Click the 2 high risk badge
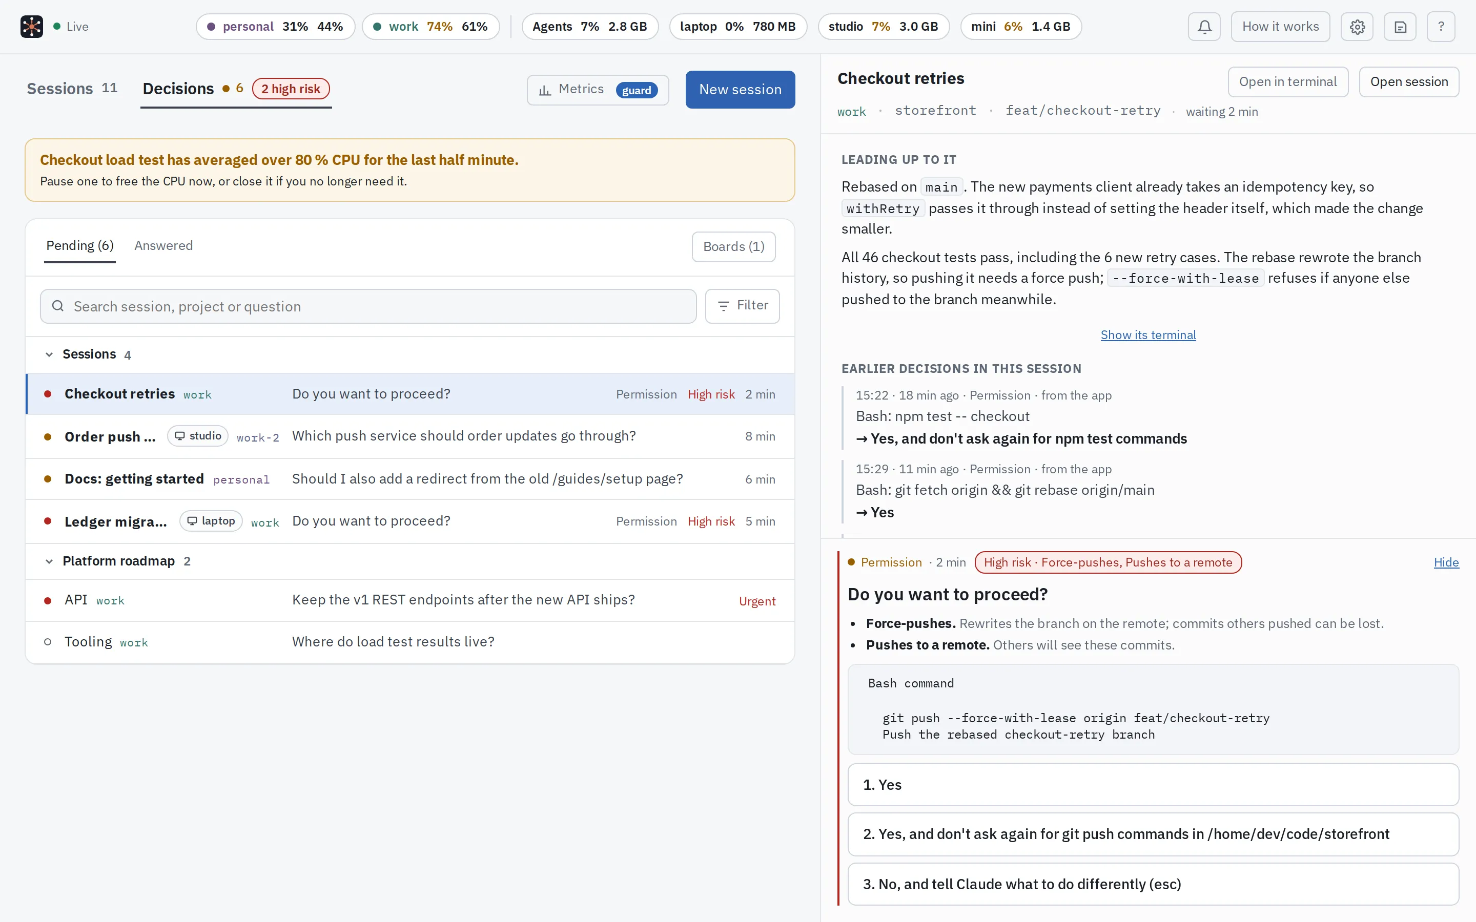 291,89
